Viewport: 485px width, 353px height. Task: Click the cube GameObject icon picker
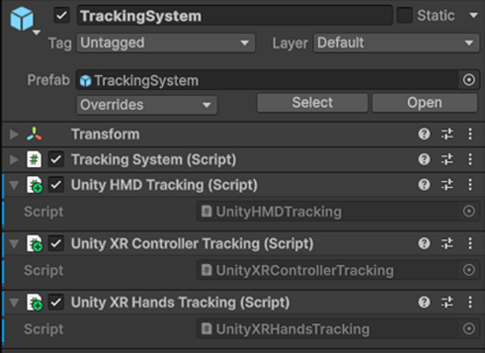click(25, 20)
